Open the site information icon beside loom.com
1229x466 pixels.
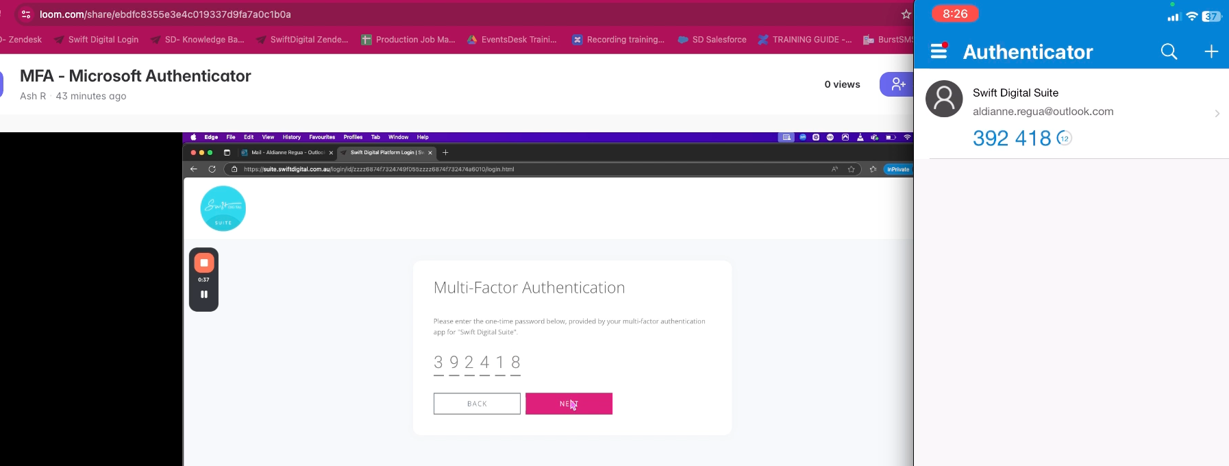(x=26, y=14)
